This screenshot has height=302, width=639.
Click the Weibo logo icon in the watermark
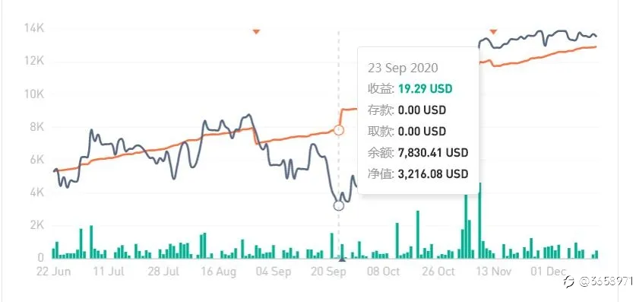click(x=569, y=281)
